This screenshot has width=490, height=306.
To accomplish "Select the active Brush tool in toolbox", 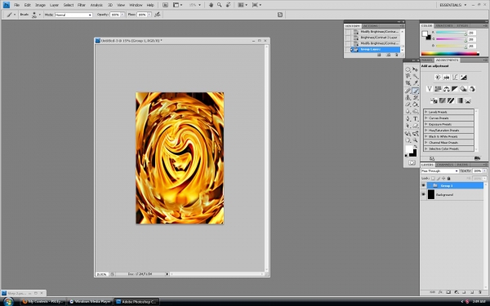I will pyautogui.click(x=416, y=91).
